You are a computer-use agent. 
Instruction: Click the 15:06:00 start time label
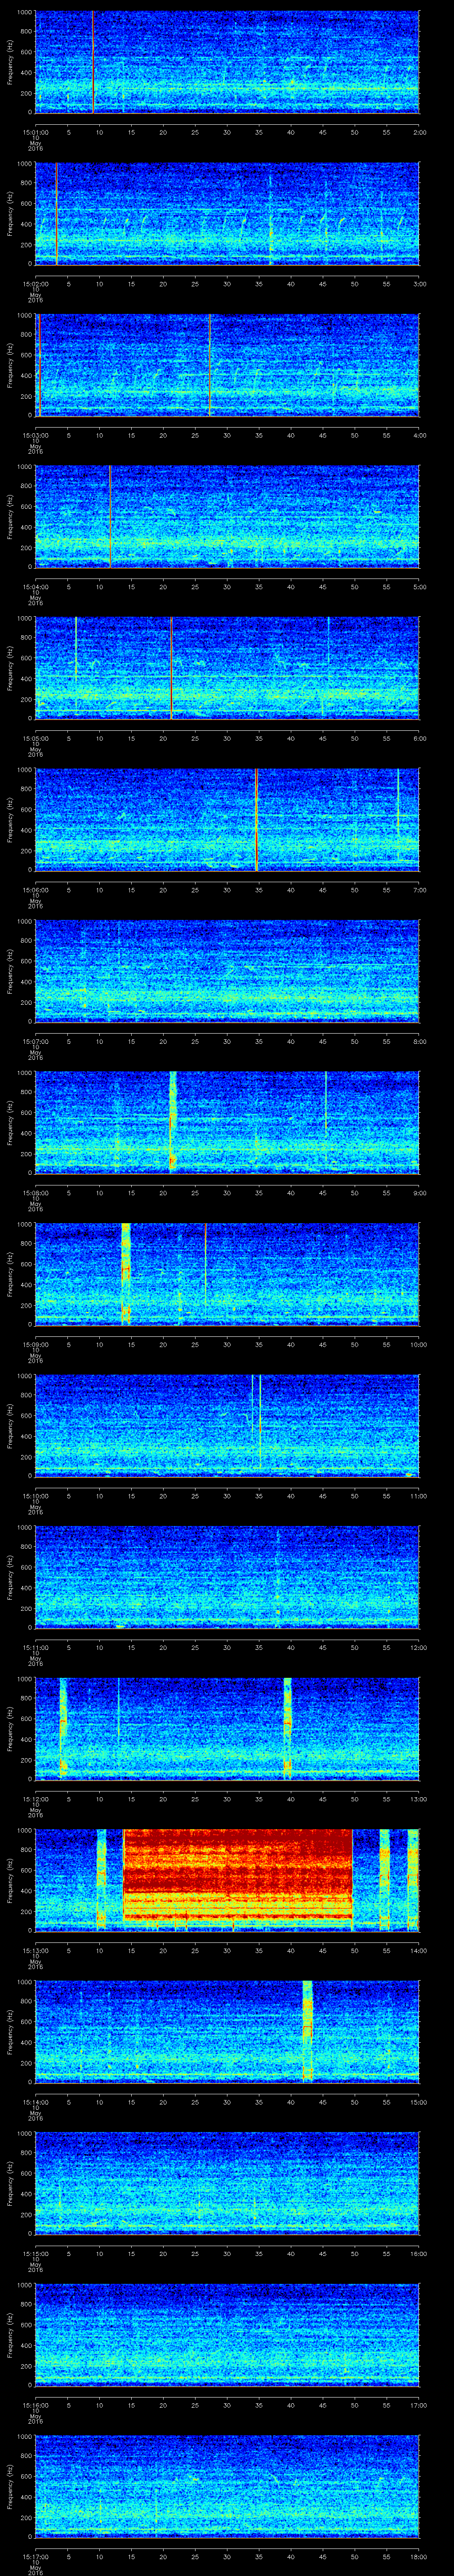point(35,890)
